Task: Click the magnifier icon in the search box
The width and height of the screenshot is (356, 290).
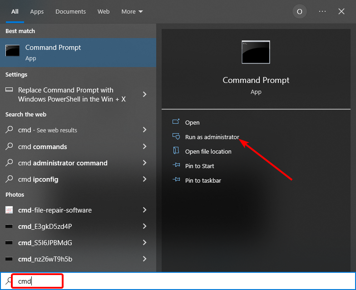Action: 9,281
